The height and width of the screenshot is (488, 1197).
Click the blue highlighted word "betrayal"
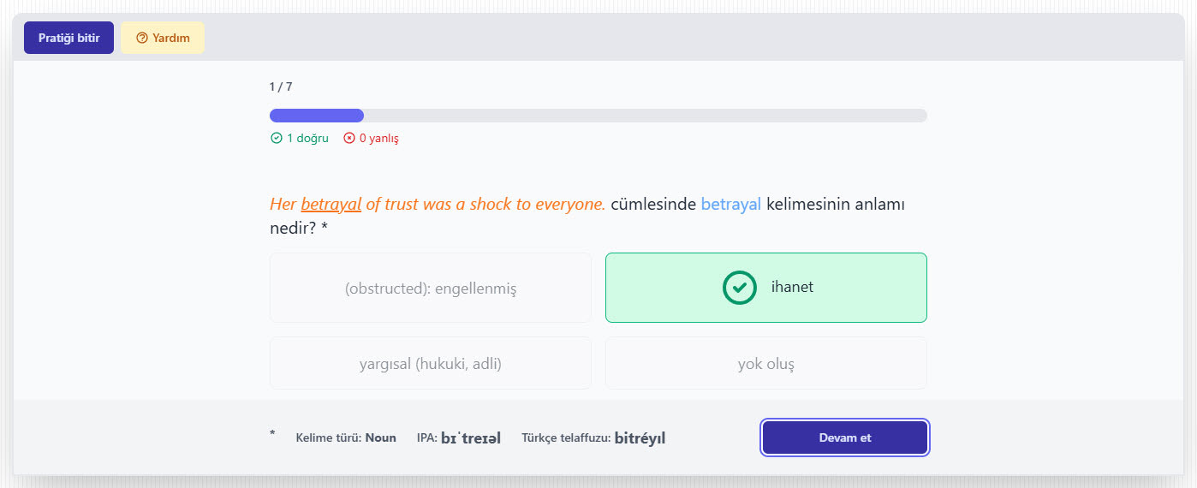click(730, 205)
